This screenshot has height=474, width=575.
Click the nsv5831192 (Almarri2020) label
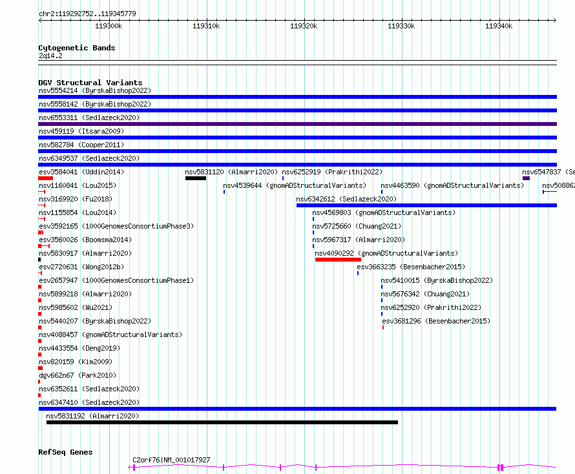click(92, 416)
